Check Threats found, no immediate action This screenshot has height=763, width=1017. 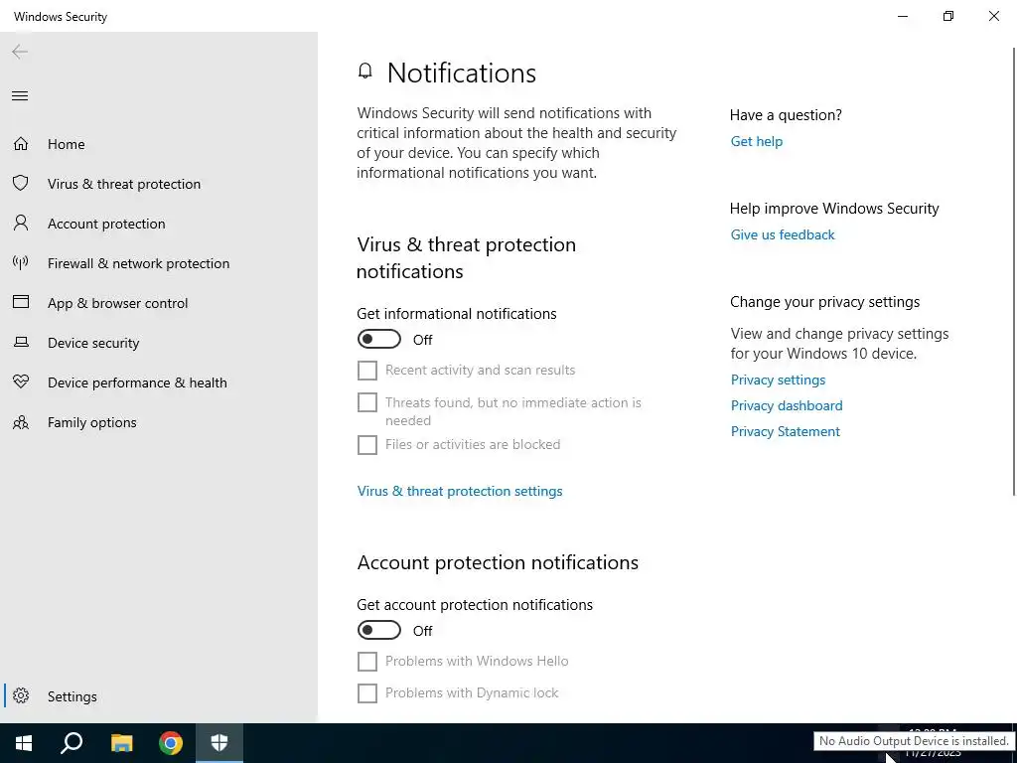pyautogui.click(x=367, y=402)
